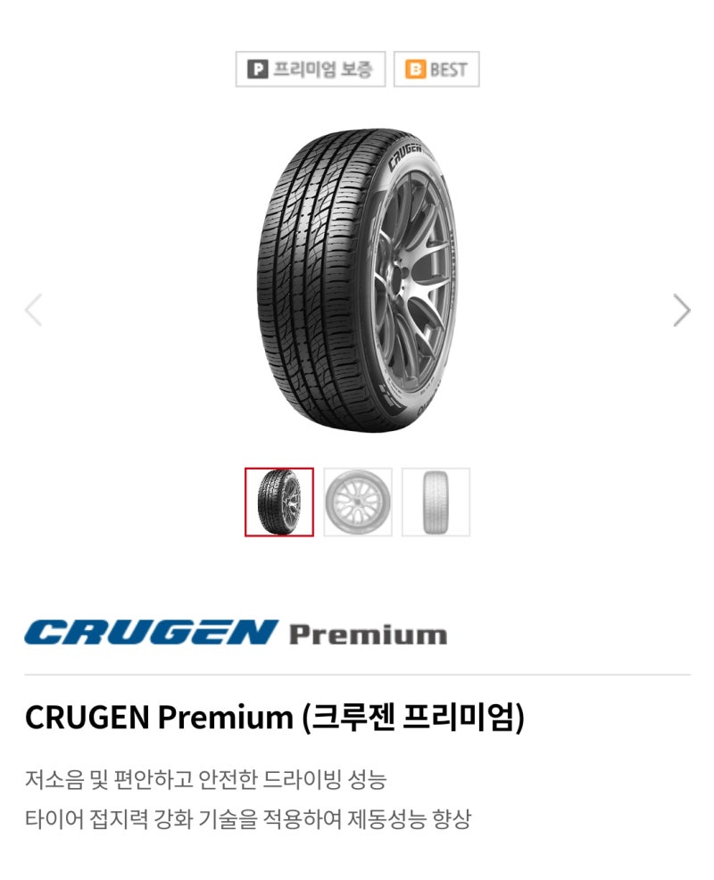Select the BEST badge text
The image size is (714, 880).
(449, 69)
